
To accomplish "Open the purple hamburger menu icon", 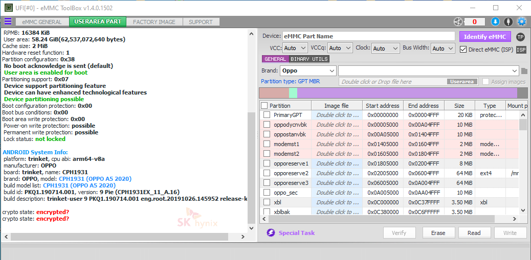I will click(x=8, y=21).
